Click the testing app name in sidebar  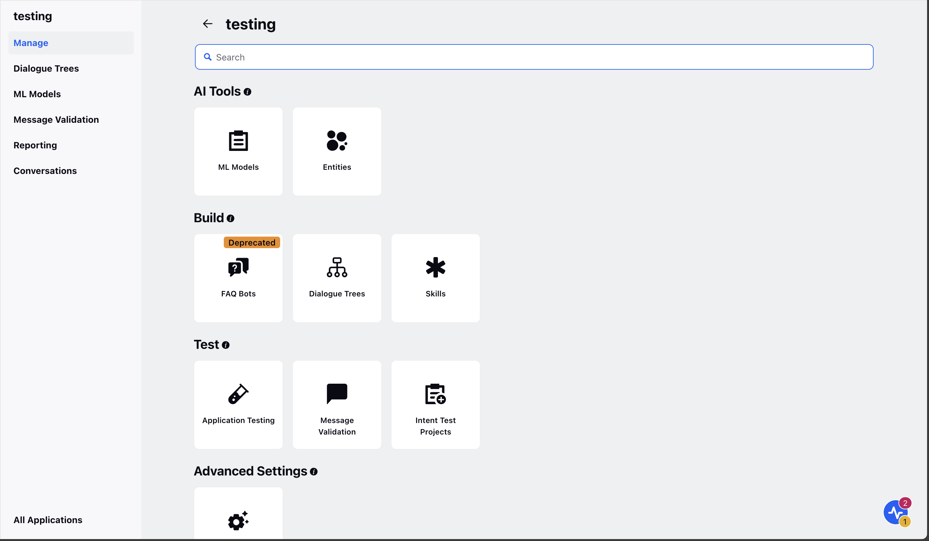tap(33, 16)
